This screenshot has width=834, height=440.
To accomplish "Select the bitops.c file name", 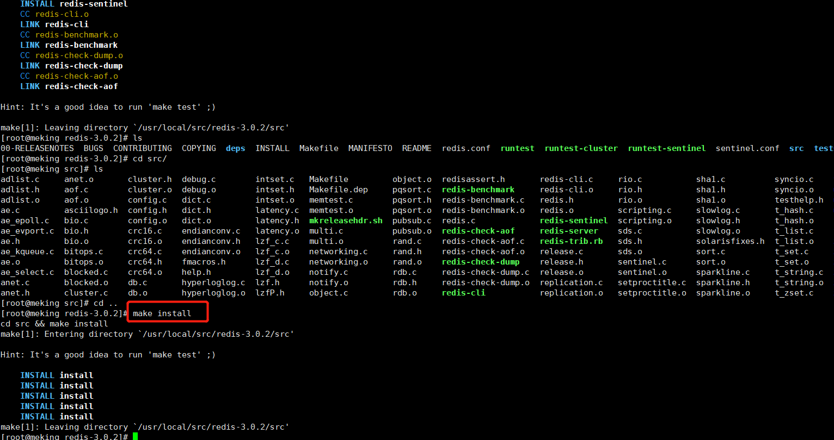I will (x=83, y=252).
